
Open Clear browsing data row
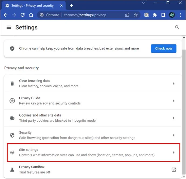(93, 83)
